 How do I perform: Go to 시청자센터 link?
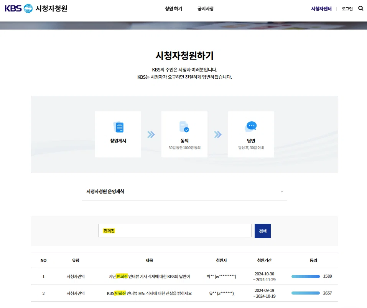[321, 9]
